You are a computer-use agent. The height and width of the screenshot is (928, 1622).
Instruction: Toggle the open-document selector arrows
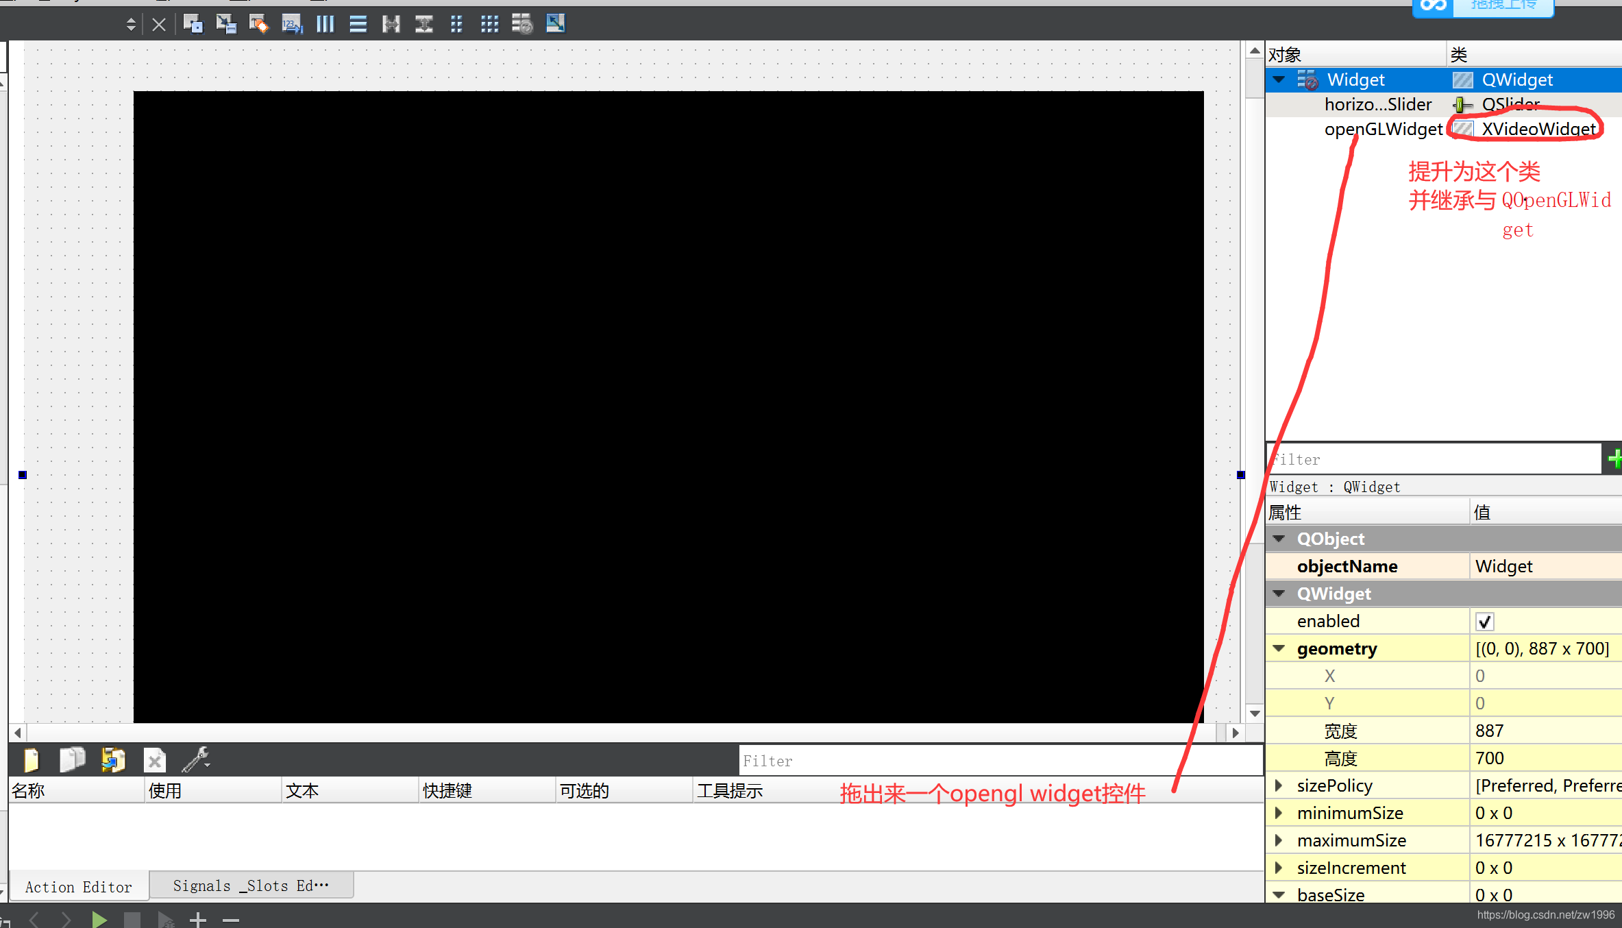[x=131, y=25]
